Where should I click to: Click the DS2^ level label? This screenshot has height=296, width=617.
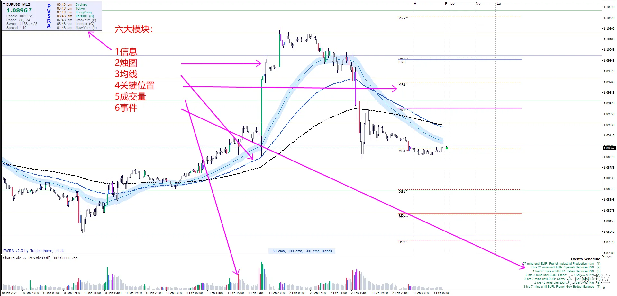[x=403, y=242]
